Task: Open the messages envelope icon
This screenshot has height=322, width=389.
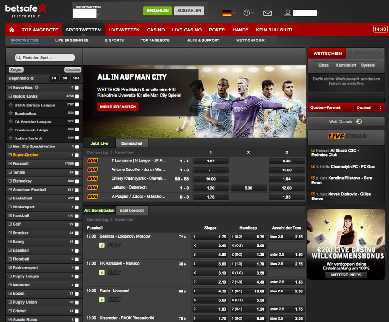Action: coord(268,13)
